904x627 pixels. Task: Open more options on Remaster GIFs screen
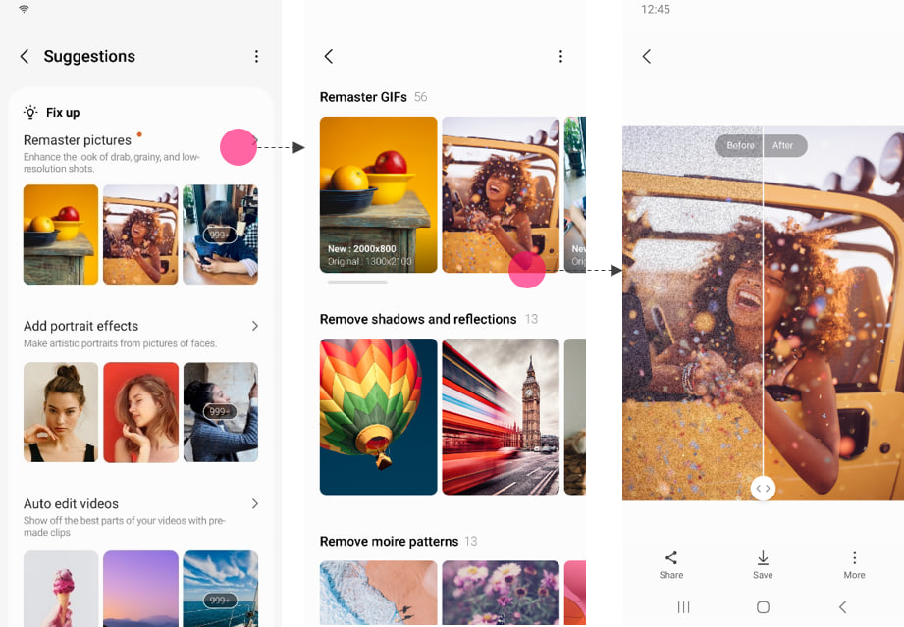click(560, 56)
